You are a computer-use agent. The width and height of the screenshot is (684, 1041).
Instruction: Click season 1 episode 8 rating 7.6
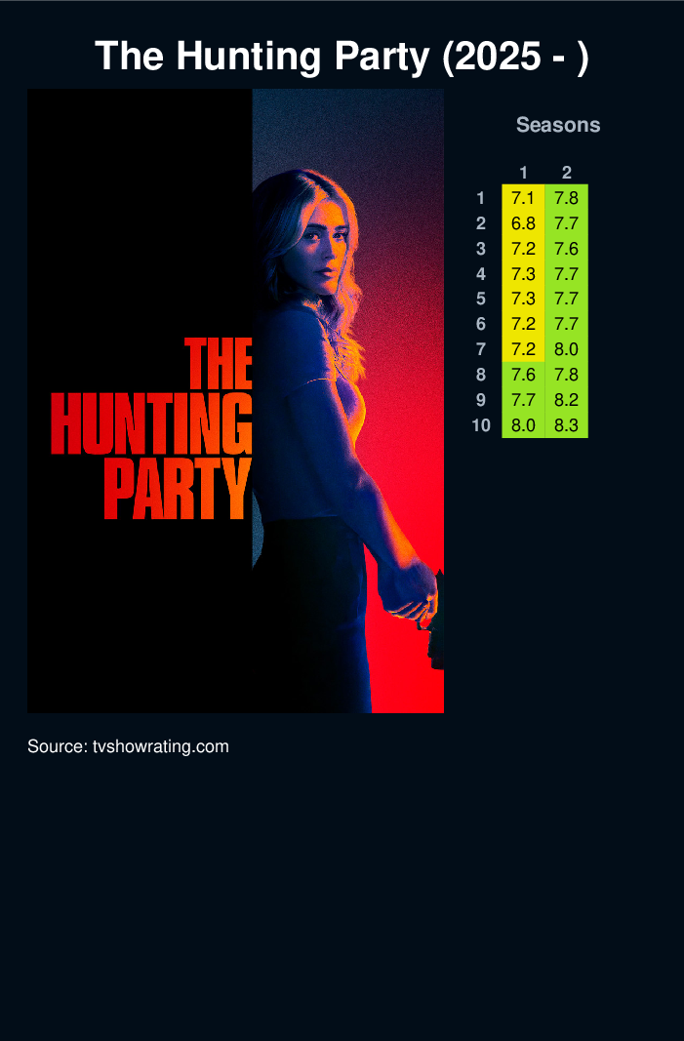click(x=523, y=375)
